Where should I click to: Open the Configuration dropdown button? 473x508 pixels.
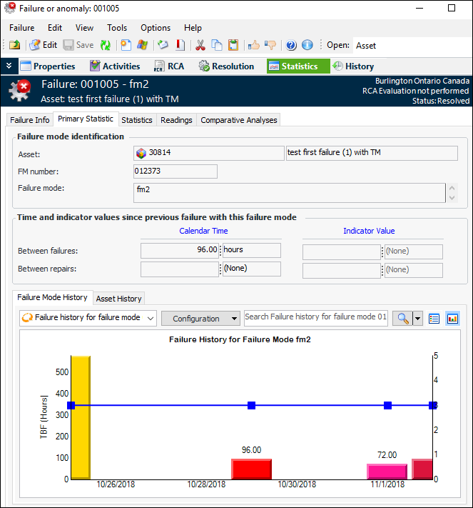pyautogui.click(x=200, y=318)
